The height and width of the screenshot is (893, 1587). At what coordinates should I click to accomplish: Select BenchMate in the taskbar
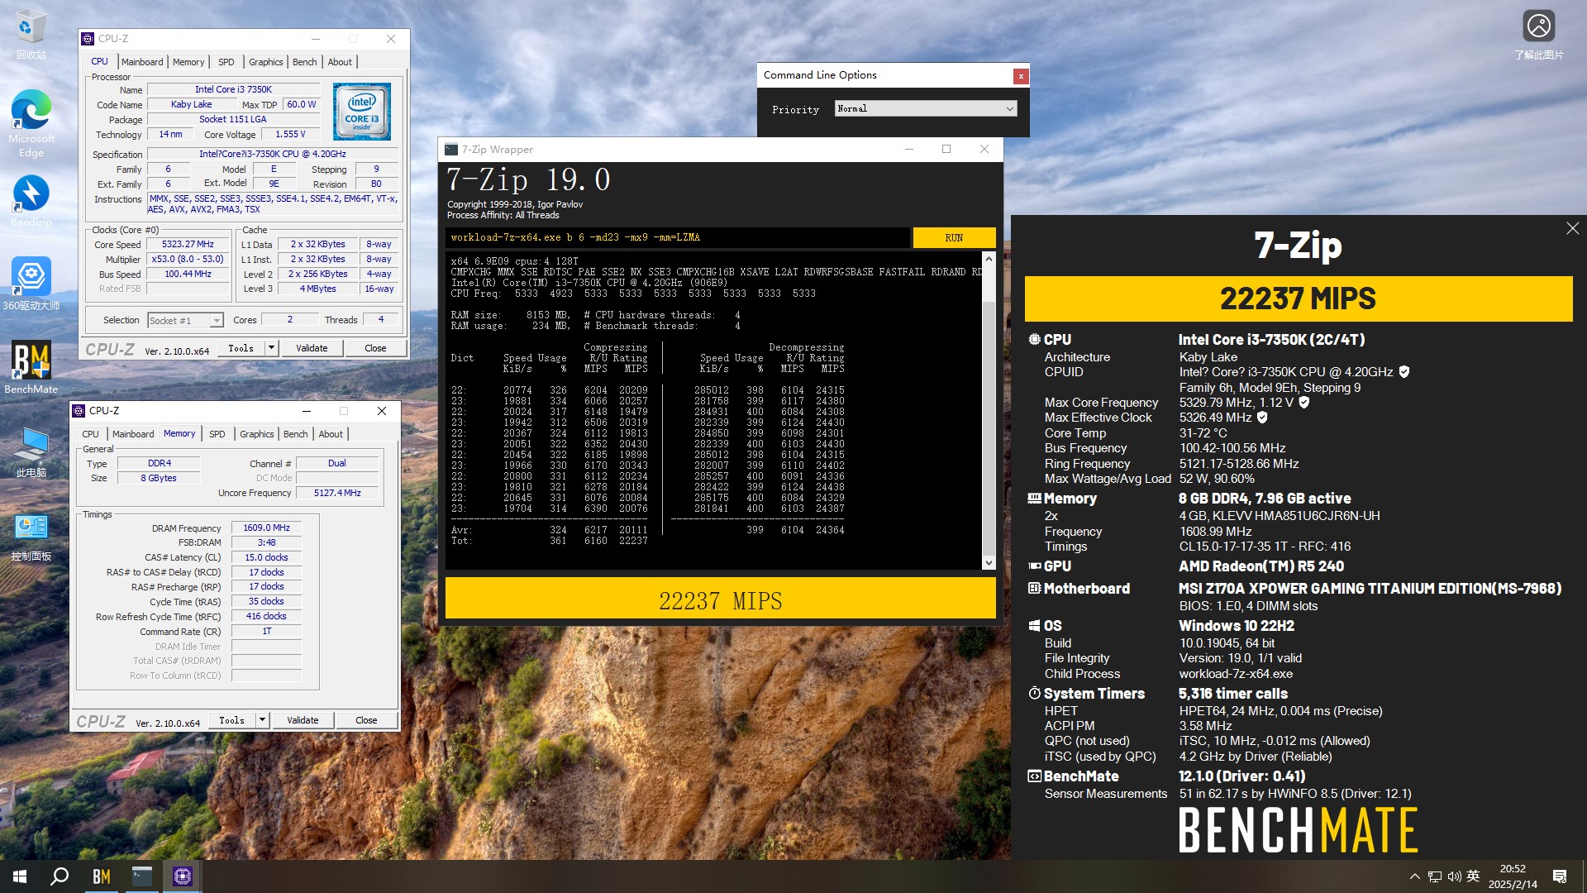click(101, 876)
